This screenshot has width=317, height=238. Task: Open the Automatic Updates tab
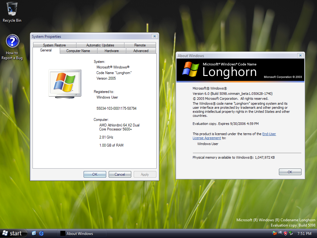100,45
